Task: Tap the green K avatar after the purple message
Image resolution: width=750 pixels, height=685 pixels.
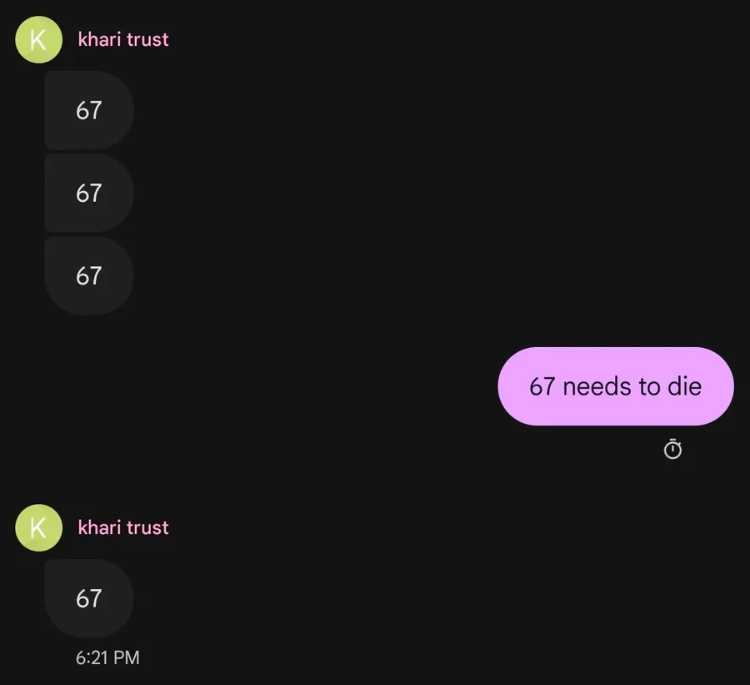Action: 38,527
